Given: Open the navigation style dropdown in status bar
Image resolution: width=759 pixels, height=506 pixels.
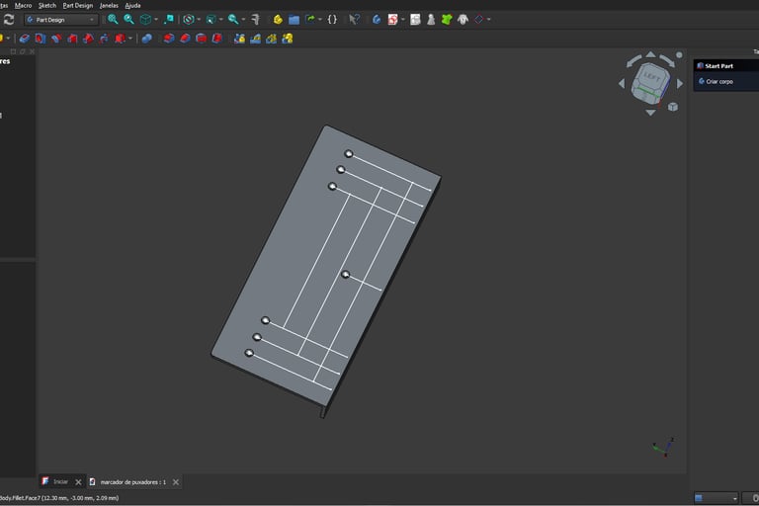Looking at the screenshot, I should [x=717, y=498].
